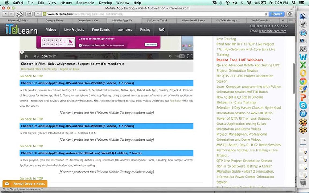Click the Watch Later clock icon on video
This screenshot has height=193, width=309.
click(170, 56)
